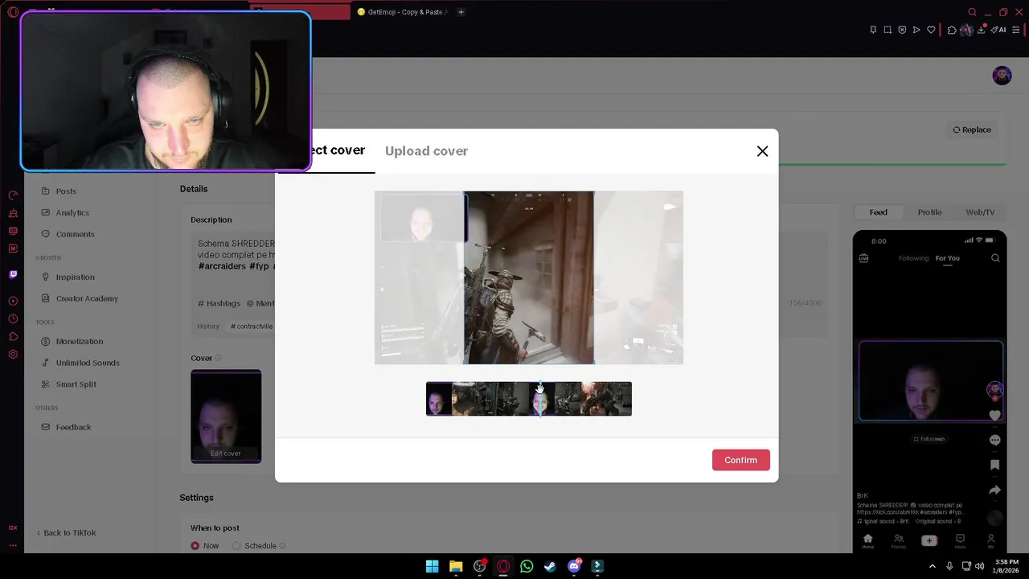1029x579 pixels.
Task: Click the LIVE icon in phone preview
Action: [x=863, y=258]
